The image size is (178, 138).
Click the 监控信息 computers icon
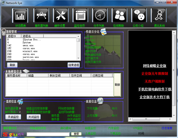click(x=20, y=102)
